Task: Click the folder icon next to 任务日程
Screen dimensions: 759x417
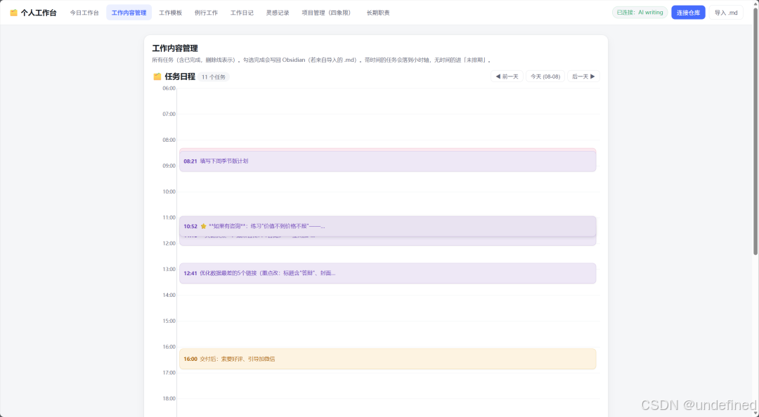Action: click(x=157, y=77)
